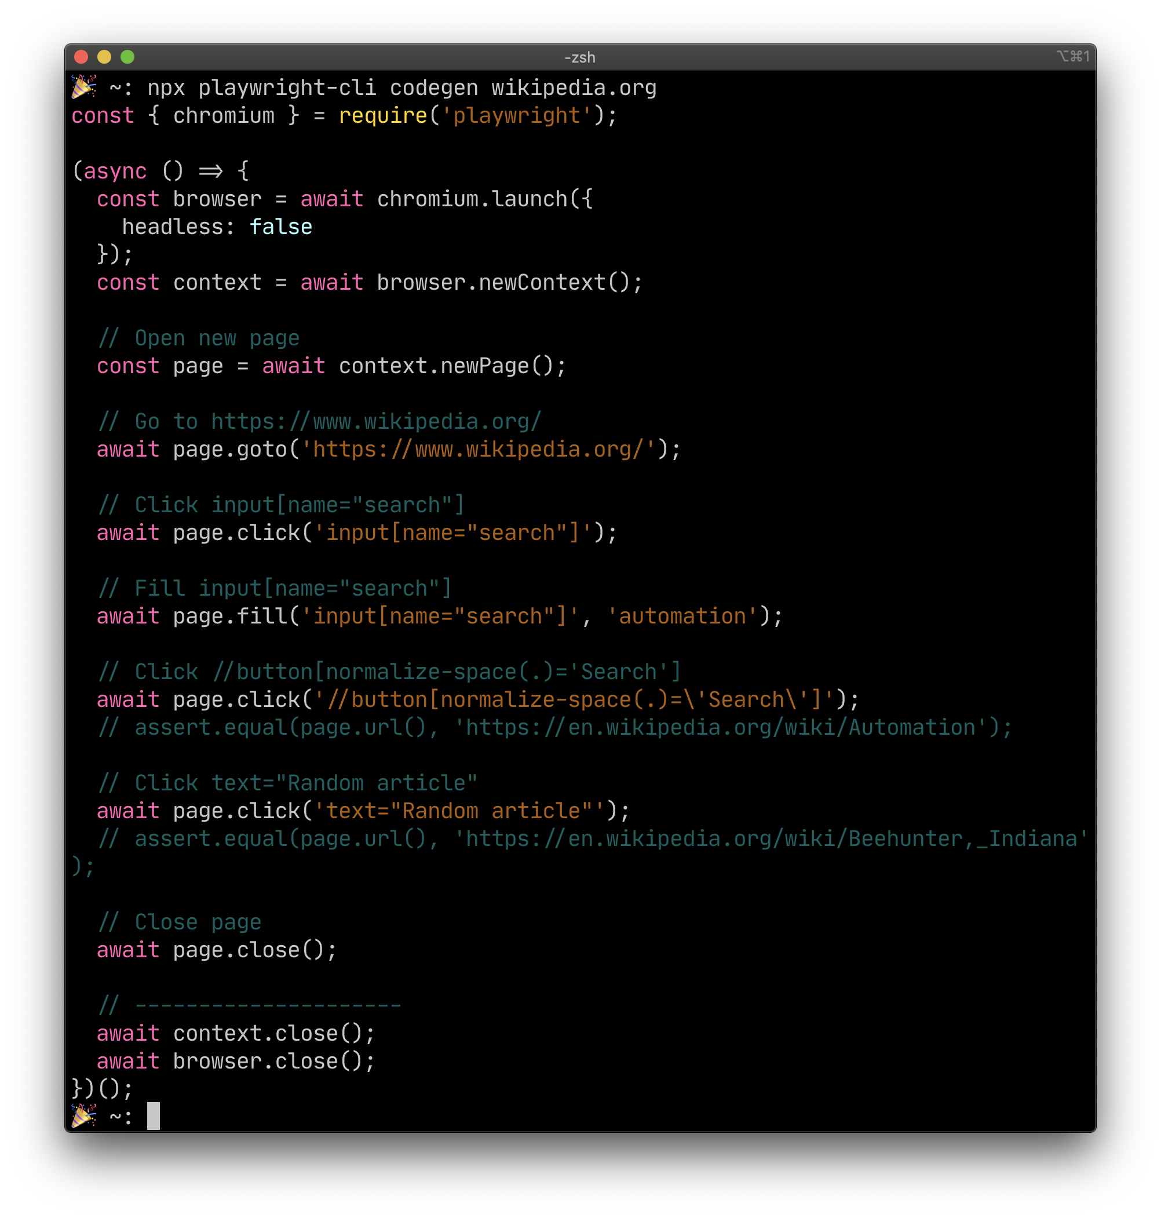Click the red close window button
Viewport: 1161px width, 1218px height.
pyautogui.click(x=81, y=57)
